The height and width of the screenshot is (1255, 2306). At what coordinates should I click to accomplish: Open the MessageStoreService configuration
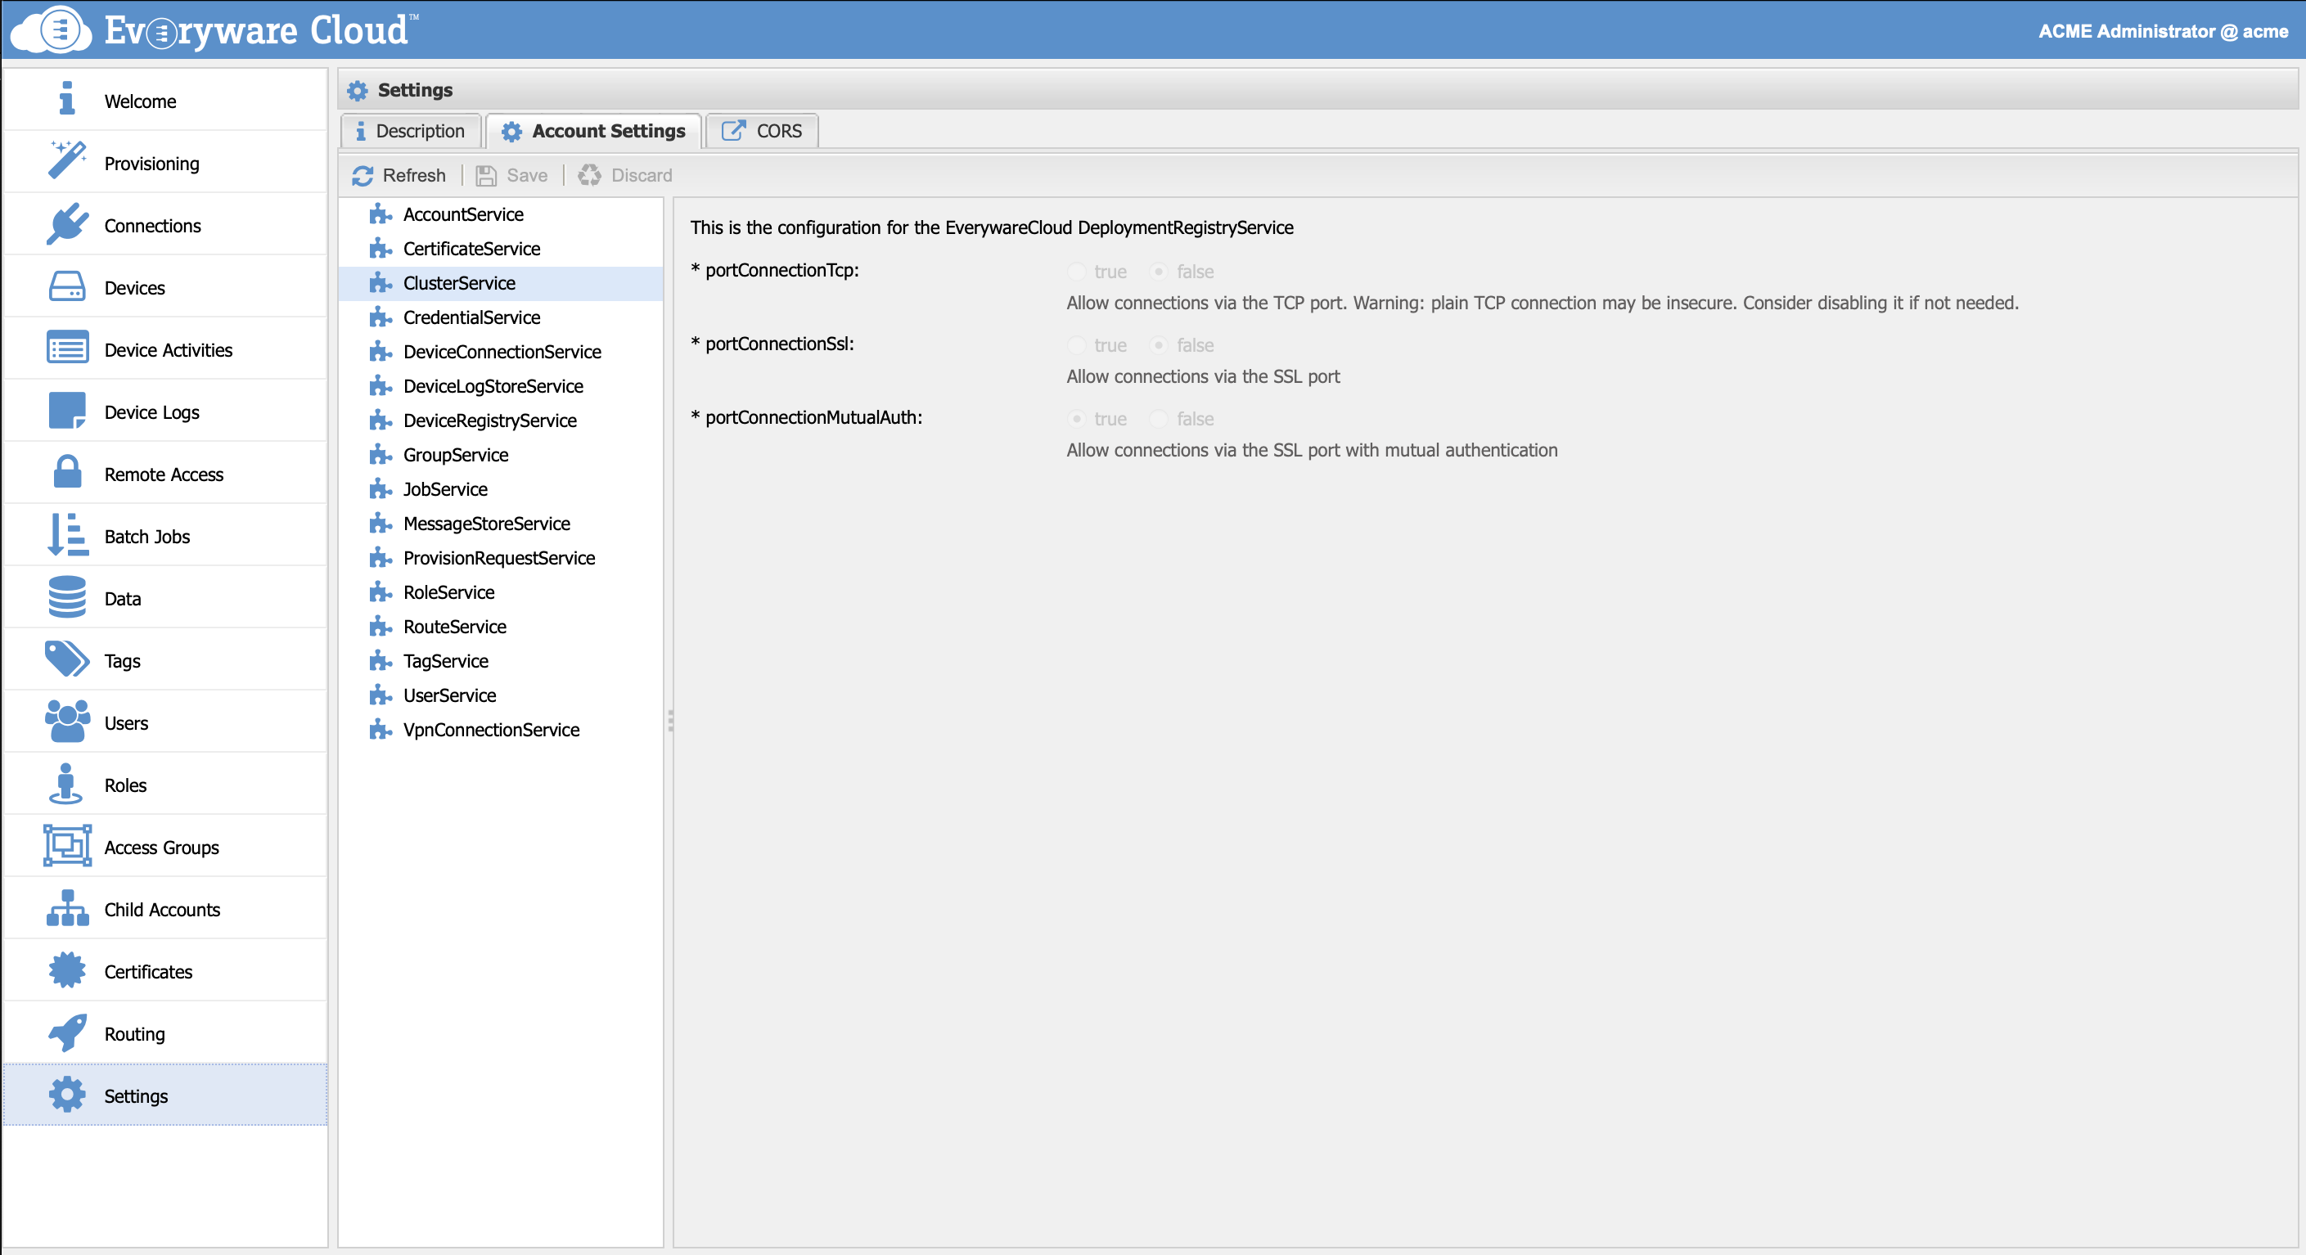(486, 524)
